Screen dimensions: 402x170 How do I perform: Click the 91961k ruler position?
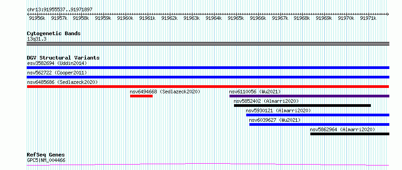tap(147, 18)
